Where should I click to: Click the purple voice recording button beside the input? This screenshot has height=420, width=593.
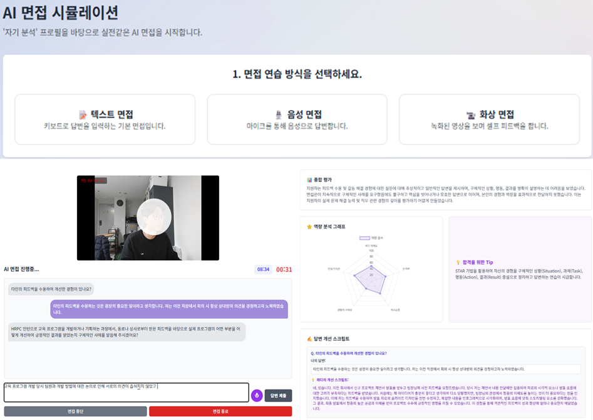[x=257, y=394]
